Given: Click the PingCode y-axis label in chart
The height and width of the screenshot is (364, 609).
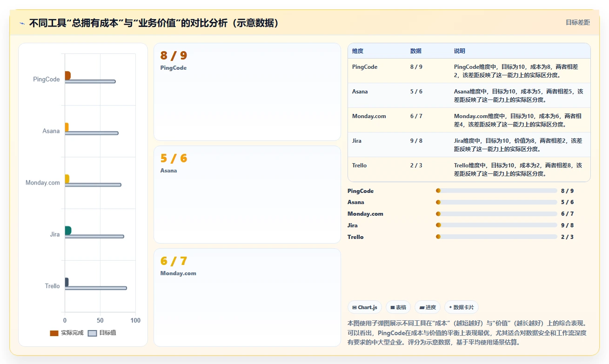Looking at the screenshot, I should click(x=47, y=79).
